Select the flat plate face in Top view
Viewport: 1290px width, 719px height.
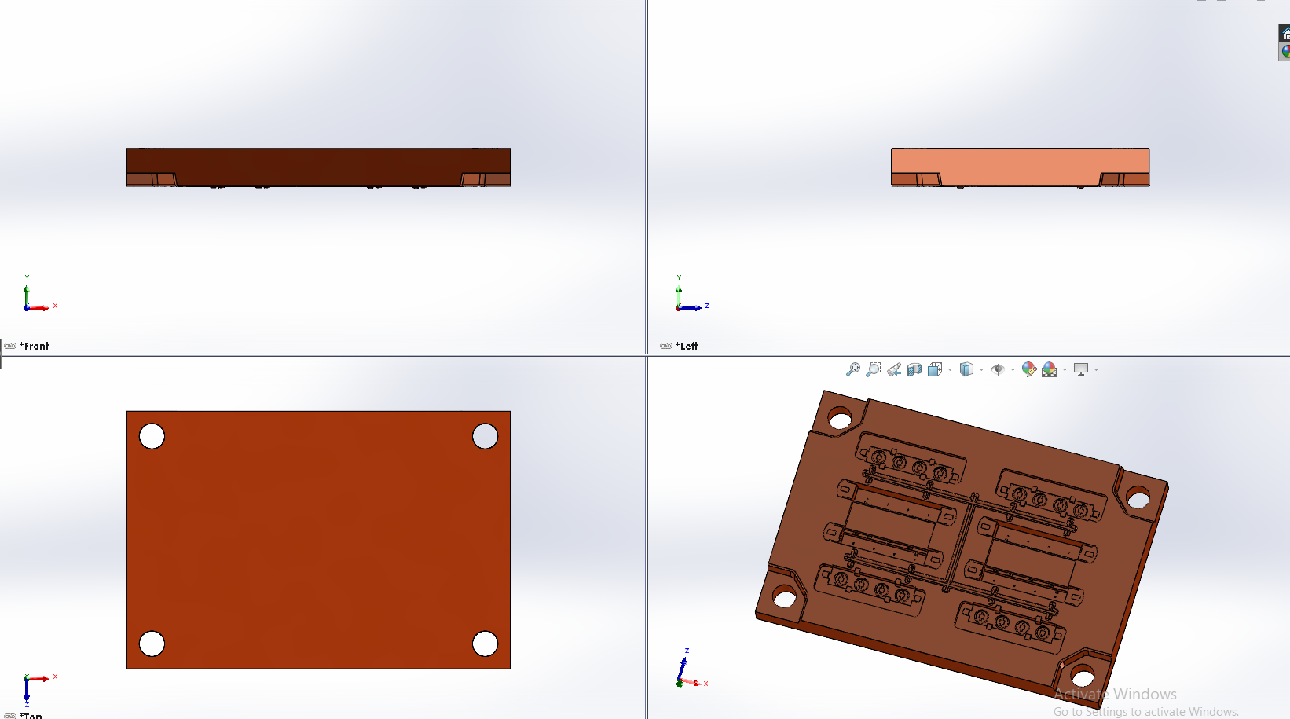click(318, 540)
